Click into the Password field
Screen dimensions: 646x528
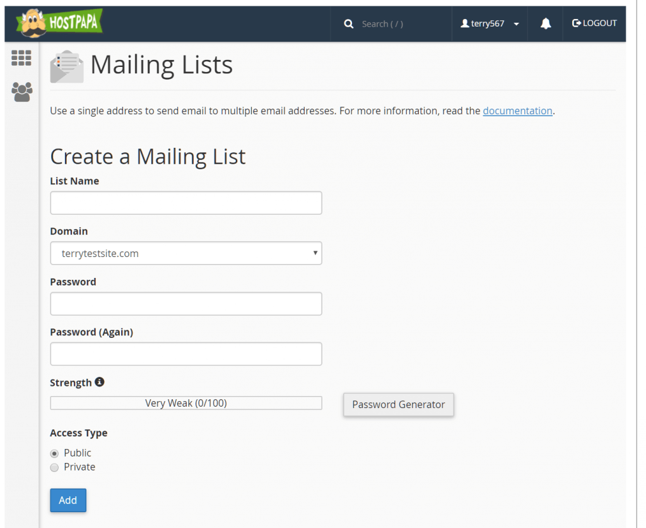(x=186, y=304)
